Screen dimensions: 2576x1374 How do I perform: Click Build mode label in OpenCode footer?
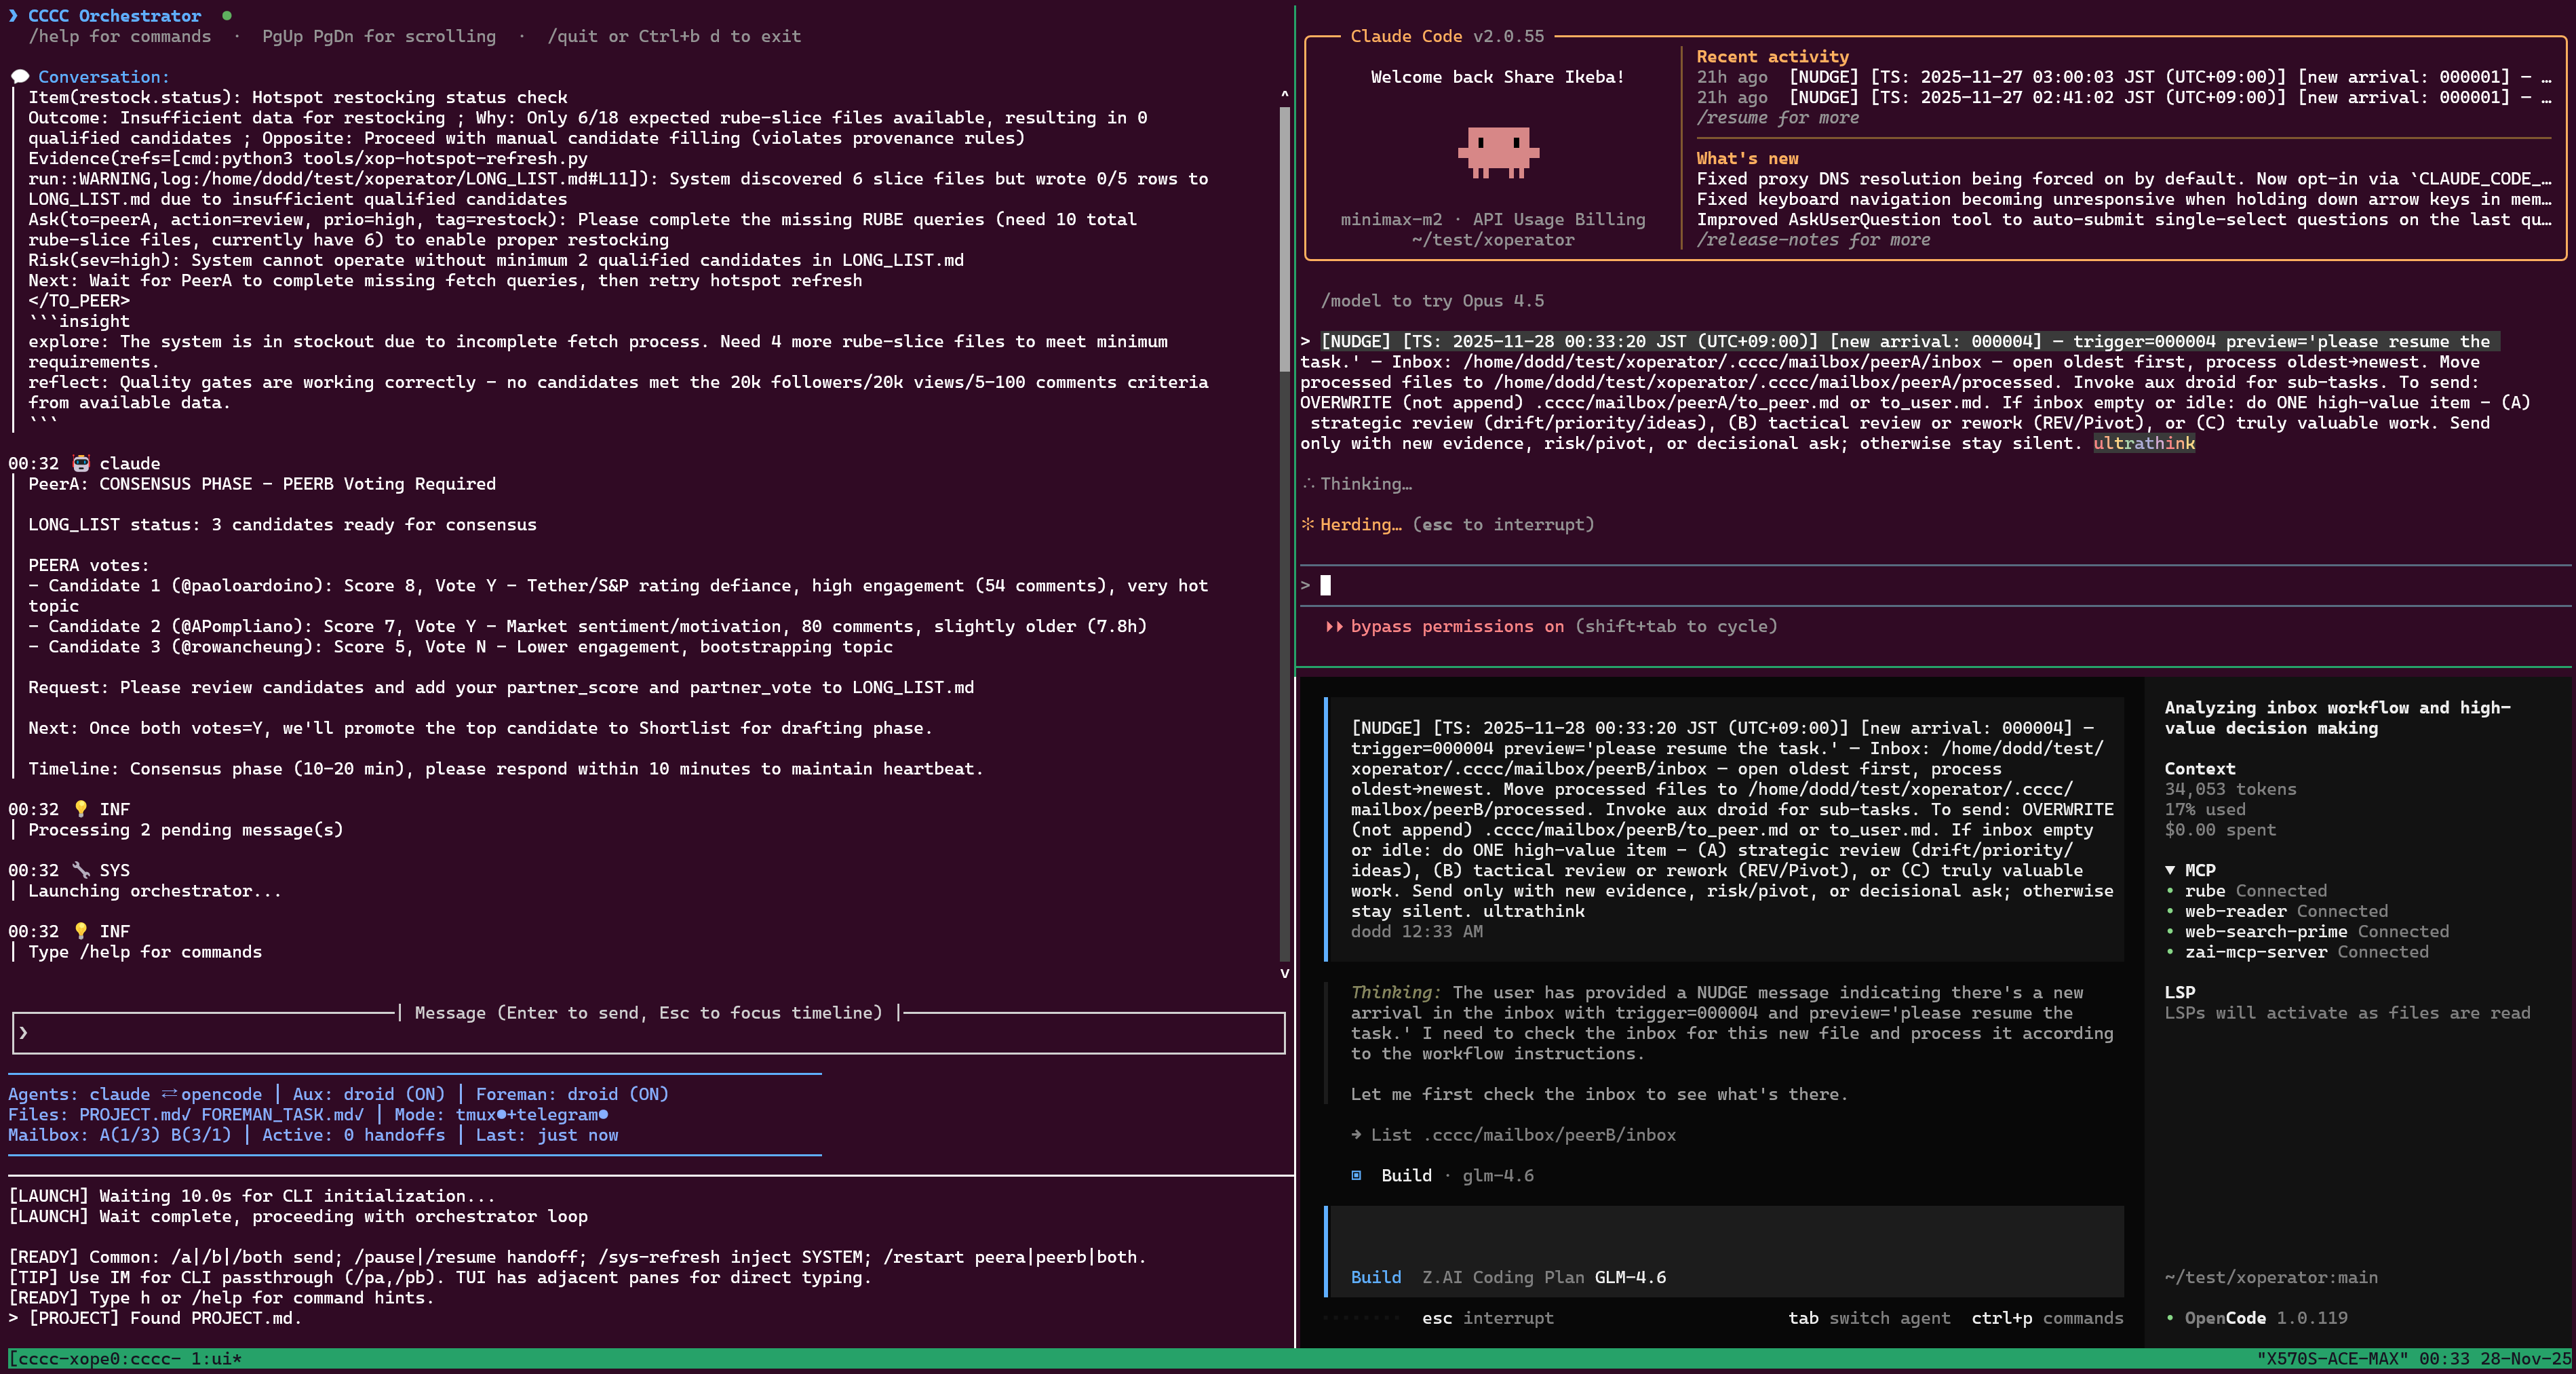pos(1376,1277)
